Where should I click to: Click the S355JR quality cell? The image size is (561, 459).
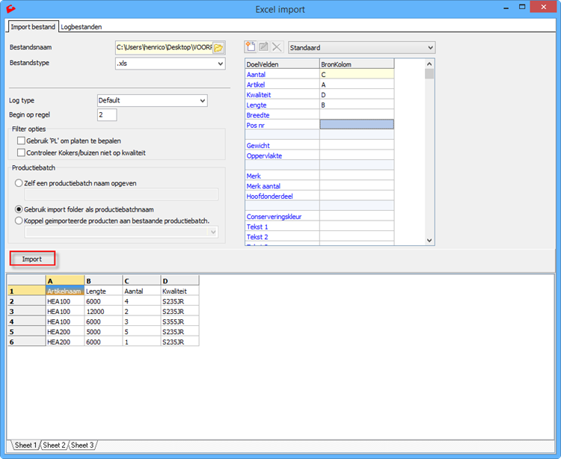click(180, 321)
